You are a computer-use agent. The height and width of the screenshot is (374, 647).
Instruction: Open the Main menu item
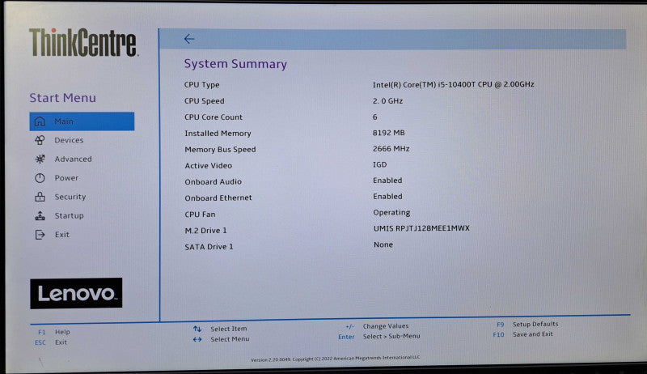(82, 121)
